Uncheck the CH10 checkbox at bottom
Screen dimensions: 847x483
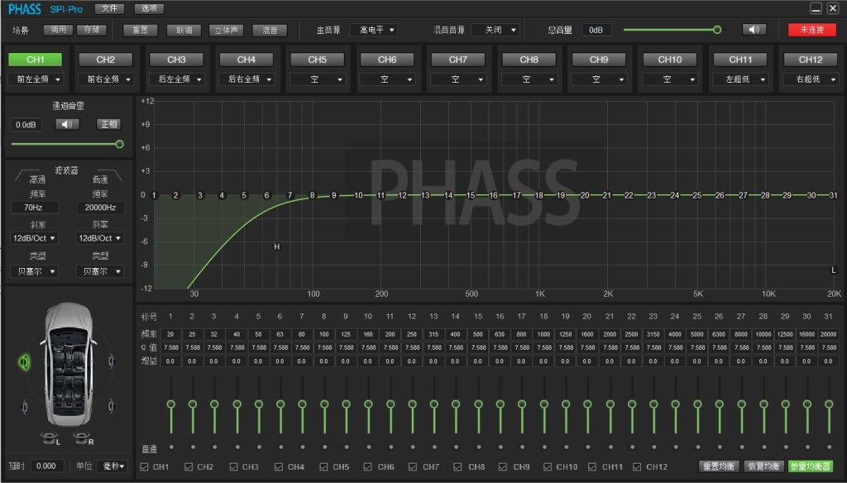click(548, 466)
